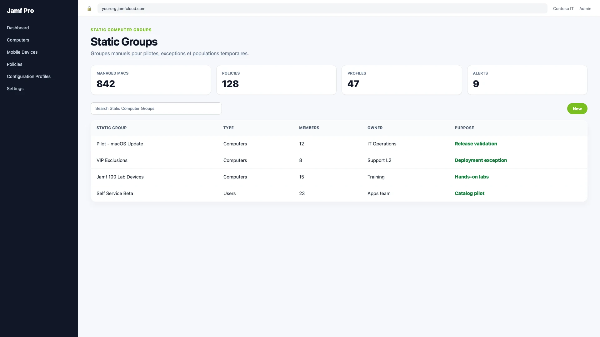This screenshot has width=600, height=337.
Task: Open the Dashboard sidebar item
Action: point(18,28)
